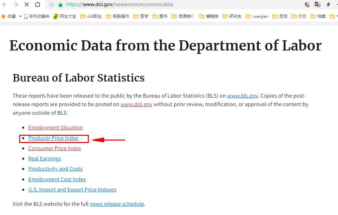Select the current browser tab close button area

pyautogui.click(x=26, y=4)
